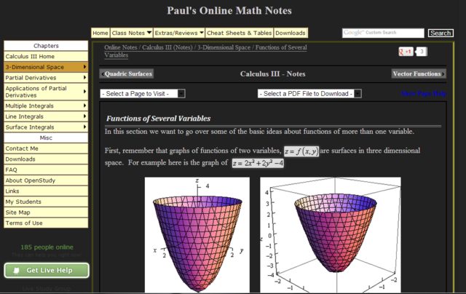
Task: Expand the 3-Dimensional Space submenu arrow
Action: [x=84, y=67]
